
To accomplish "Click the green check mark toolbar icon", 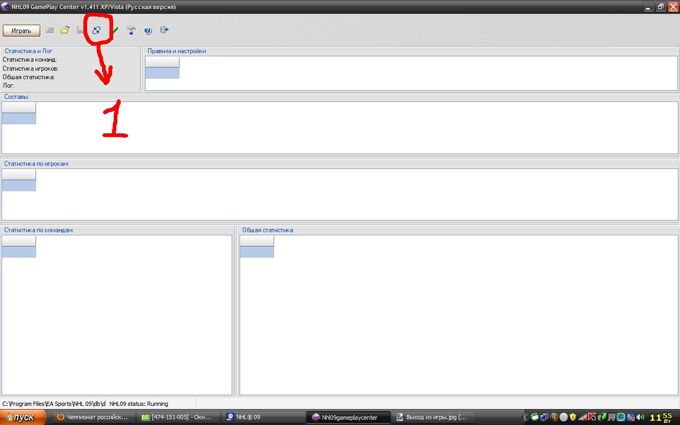I will pos(115,30).
